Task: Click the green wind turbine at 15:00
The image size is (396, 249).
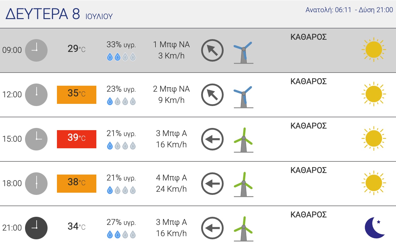Action: (243, 140)
